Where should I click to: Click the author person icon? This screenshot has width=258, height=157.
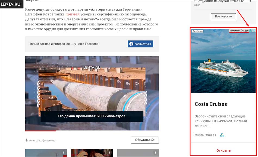click(27, 140)
